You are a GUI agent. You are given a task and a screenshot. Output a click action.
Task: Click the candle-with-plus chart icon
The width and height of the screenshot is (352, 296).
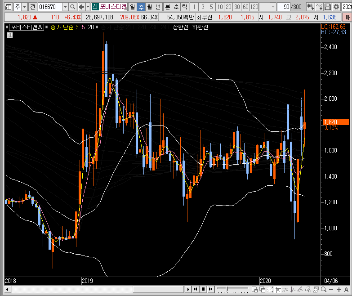tap(311, 7)
